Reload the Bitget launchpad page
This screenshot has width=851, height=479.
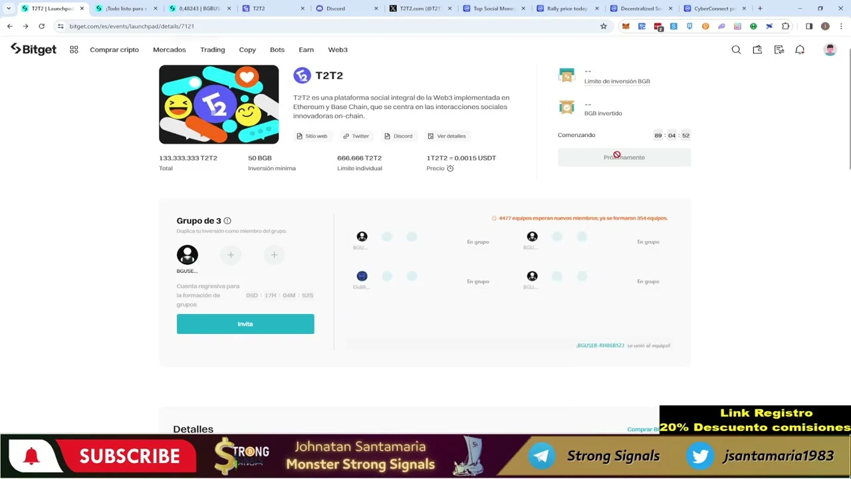pyautogui.click(x=41, y=26)
